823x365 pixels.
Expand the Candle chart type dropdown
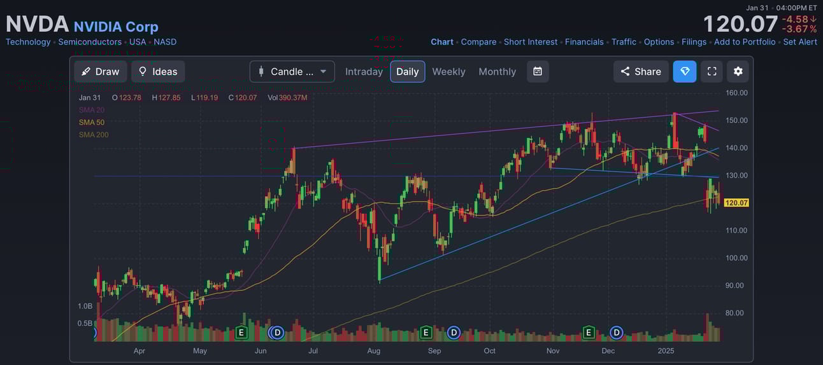[292, 72]
